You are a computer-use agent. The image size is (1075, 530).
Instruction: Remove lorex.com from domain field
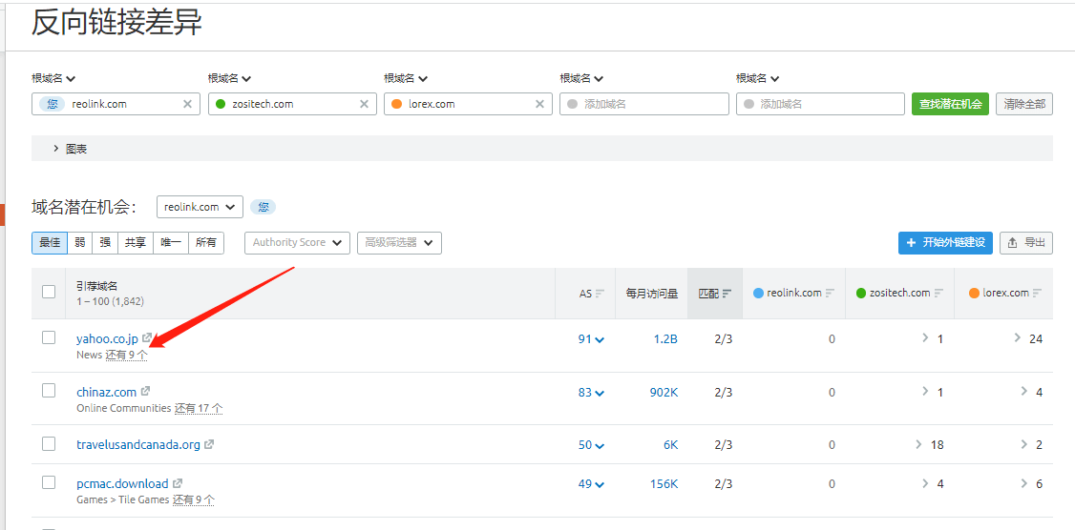coord(539,104)
